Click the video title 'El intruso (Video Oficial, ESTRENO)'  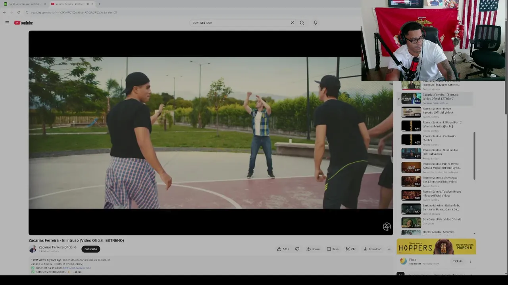click(x=76, y=240)
